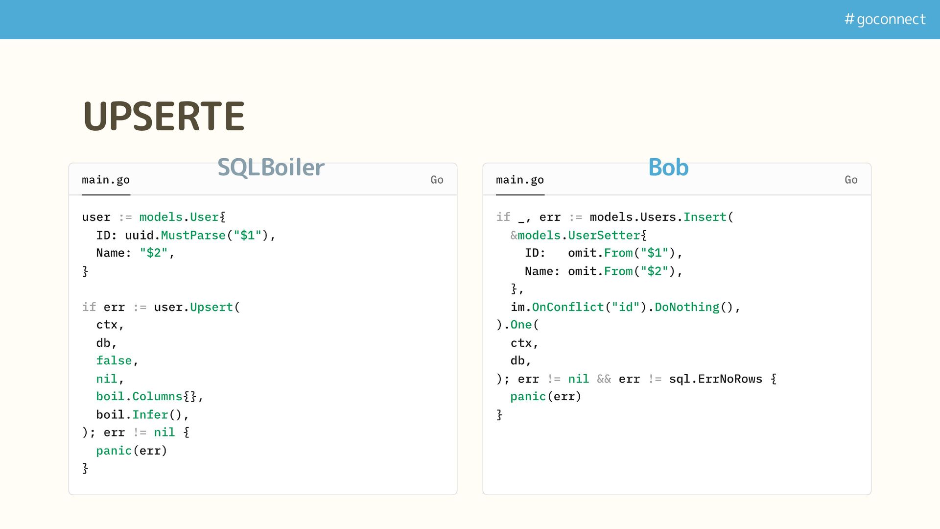Select the left main.go tab
Image resolution: width=940 pixels, height=529 pixels.
tap(106, 180)
